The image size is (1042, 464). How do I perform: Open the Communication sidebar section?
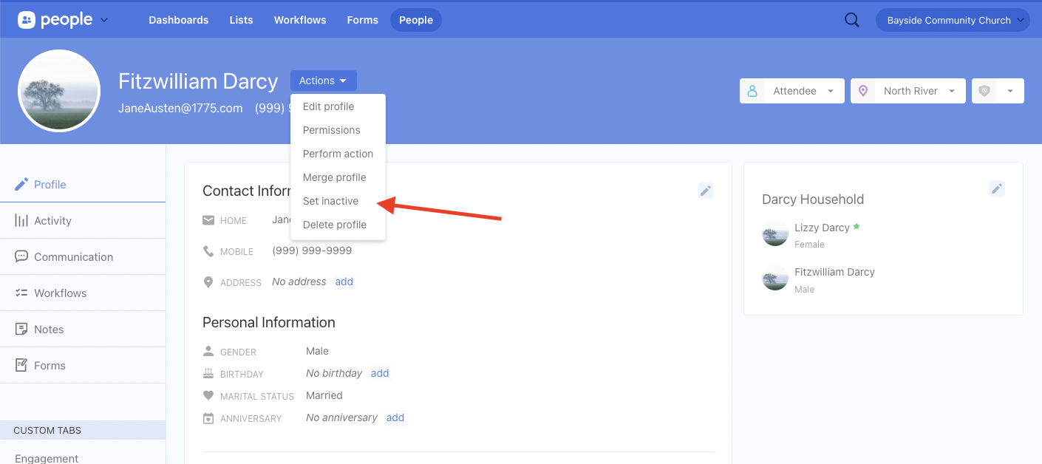click(x=73, y=256)
